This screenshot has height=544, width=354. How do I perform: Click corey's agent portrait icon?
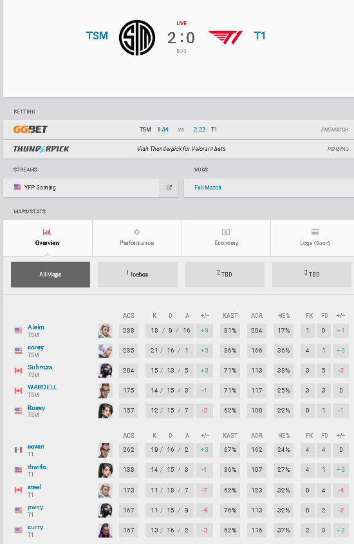click(x=106, y=351)
